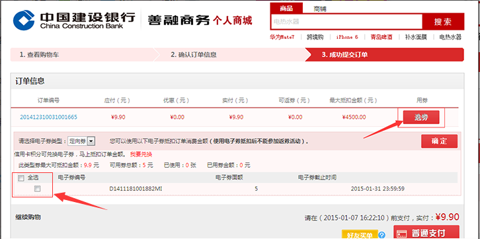Switch to the 商品 search tab
Screen dimensions: 480x239
pyautogui.click(x=286, y=8)
